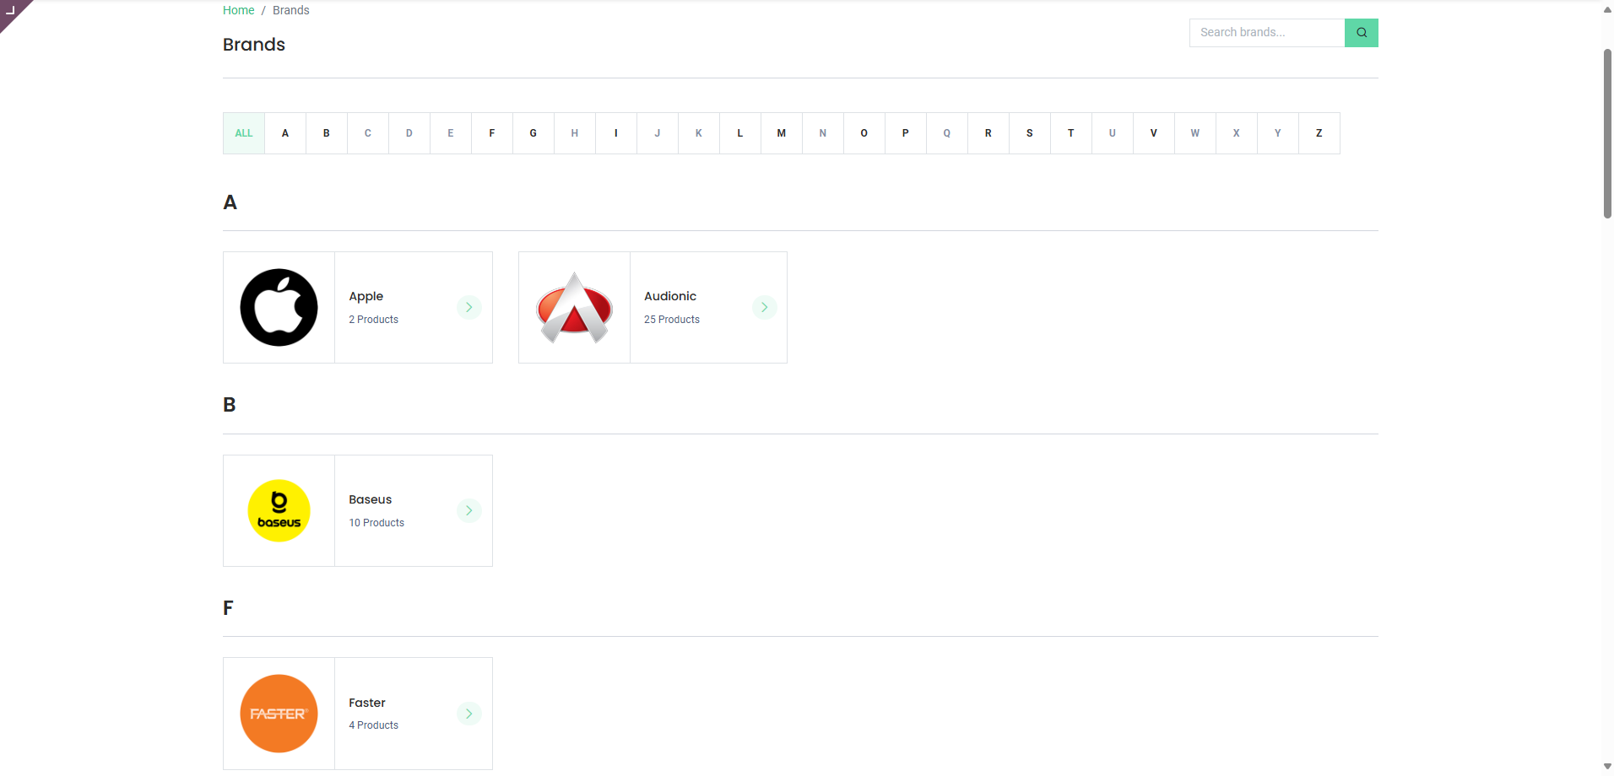Viewport: 1614px width, 776px height.
Task: Click the disabled letter Q filter
Action: [x=947, y=133]
